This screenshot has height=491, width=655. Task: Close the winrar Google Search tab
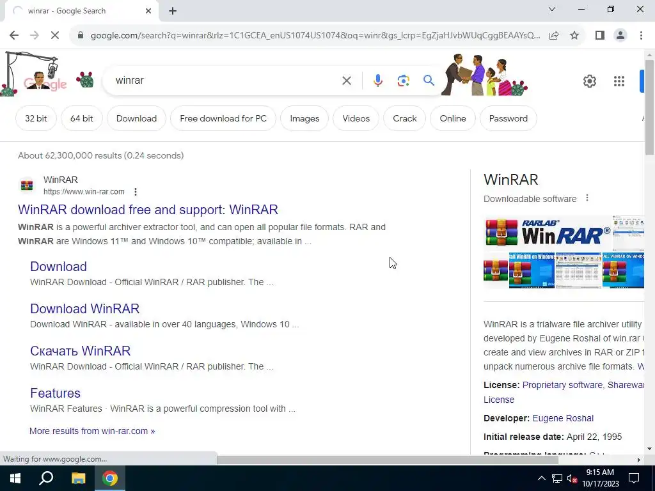148,11
